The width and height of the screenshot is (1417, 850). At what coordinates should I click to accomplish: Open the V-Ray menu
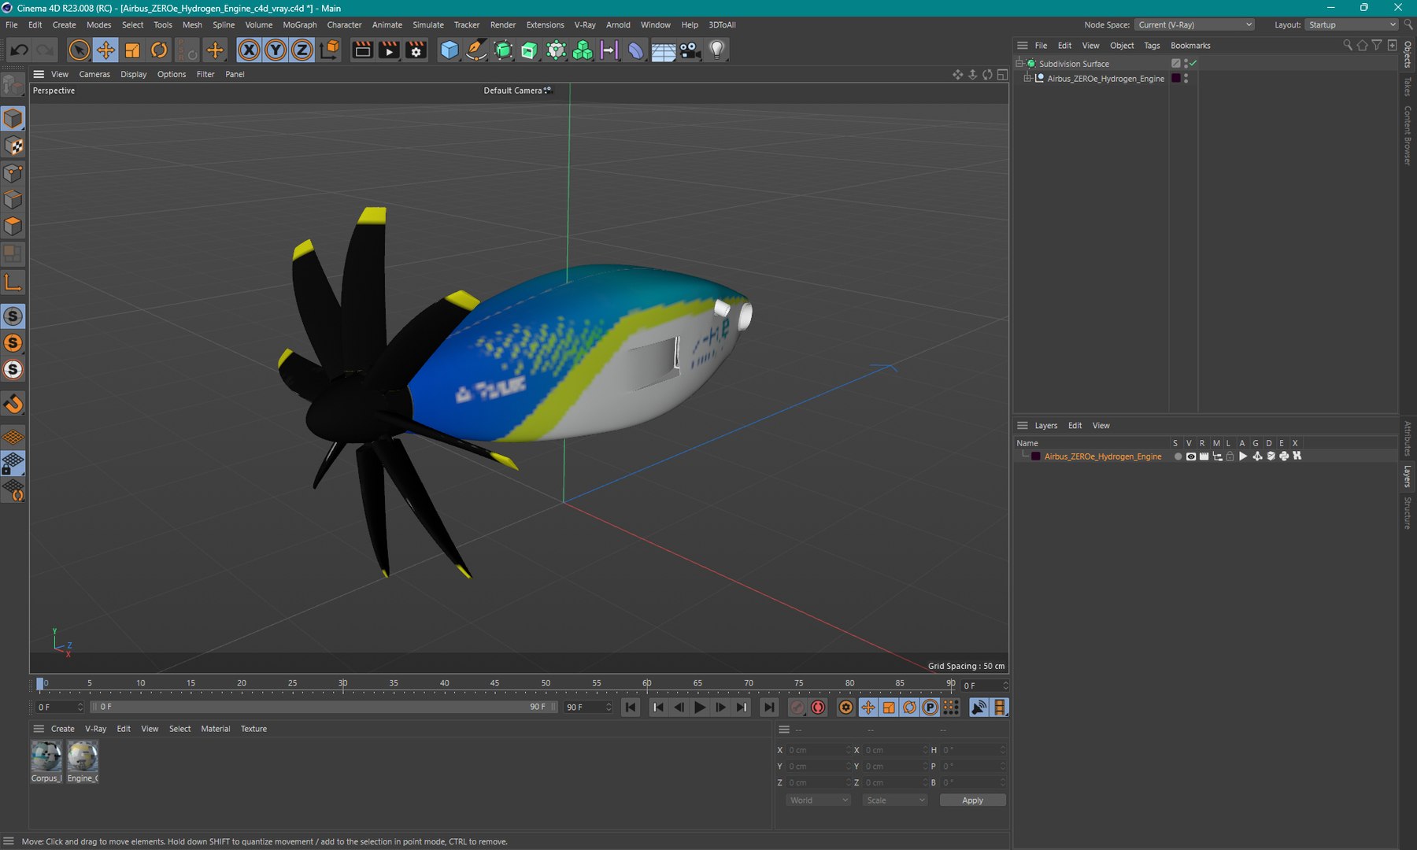[x=585, y=25]
